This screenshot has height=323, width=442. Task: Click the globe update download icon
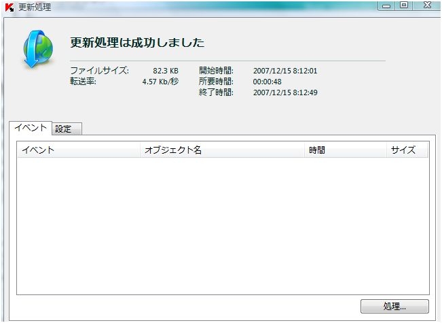pos(38,48)
